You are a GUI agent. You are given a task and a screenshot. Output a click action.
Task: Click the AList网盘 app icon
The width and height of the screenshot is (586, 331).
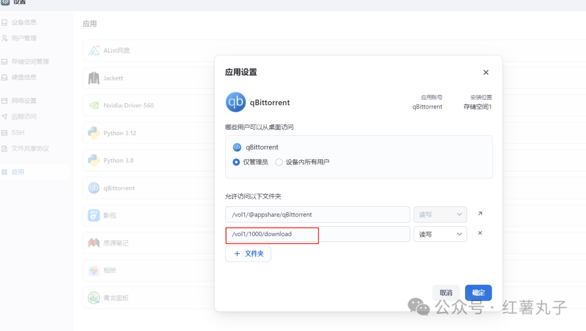pyautogui.click(x=94, y=50)
